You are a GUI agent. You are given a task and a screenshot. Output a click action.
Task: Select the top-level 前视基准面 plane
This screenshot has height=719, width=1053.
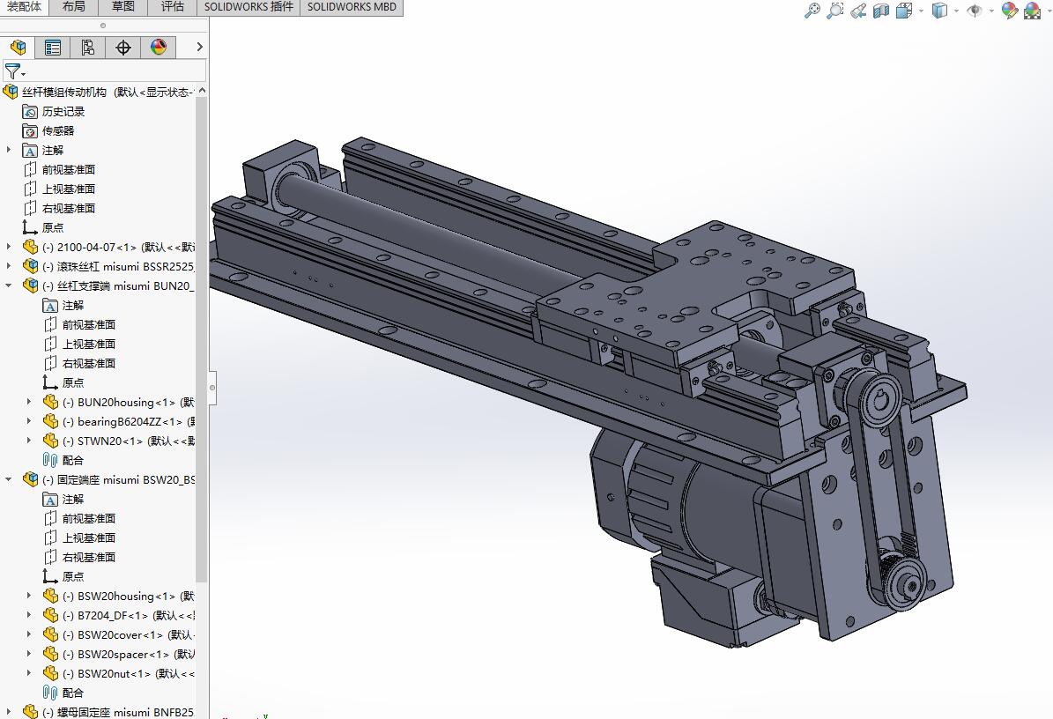pyautogui.click(x=69, y=170)
